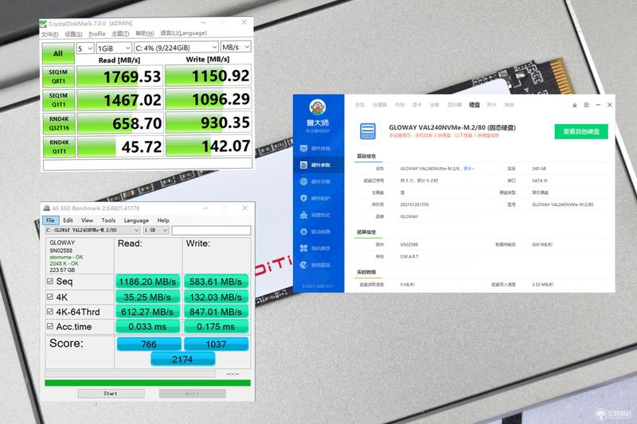Image resolution: width=637 pixels, height=424 pixels.
Task: Open the Language menu in AS SSD Benchmark
Action: pos(136,220)
